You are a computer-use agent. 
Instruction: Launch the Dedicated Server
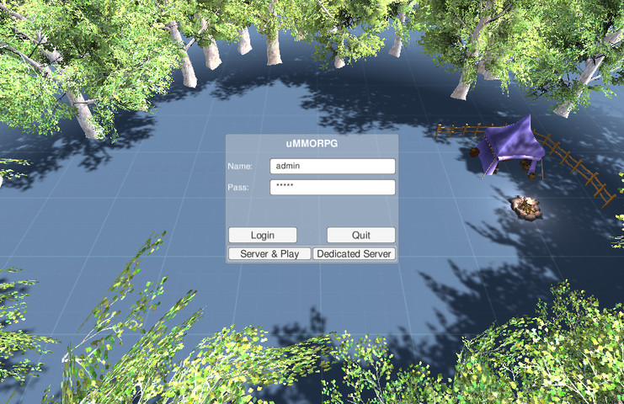pyautogui.click(x=355, y=253)
